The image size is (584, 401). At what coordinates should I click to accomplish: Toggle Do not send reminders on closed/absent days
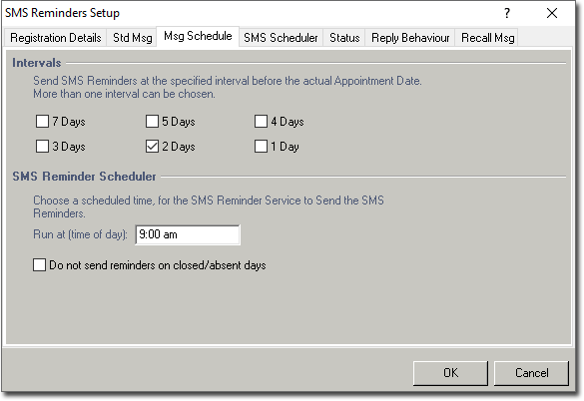(39, 265)
